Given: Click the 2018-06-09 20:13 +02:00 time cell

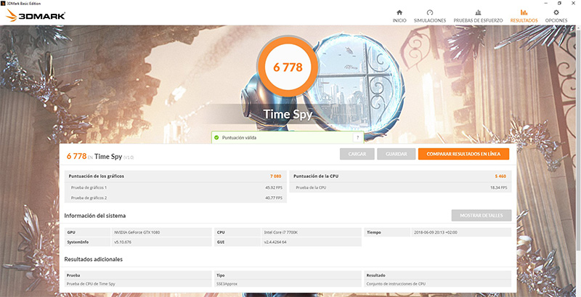Looking at the screenshot, I should click(x=461, y=232).
